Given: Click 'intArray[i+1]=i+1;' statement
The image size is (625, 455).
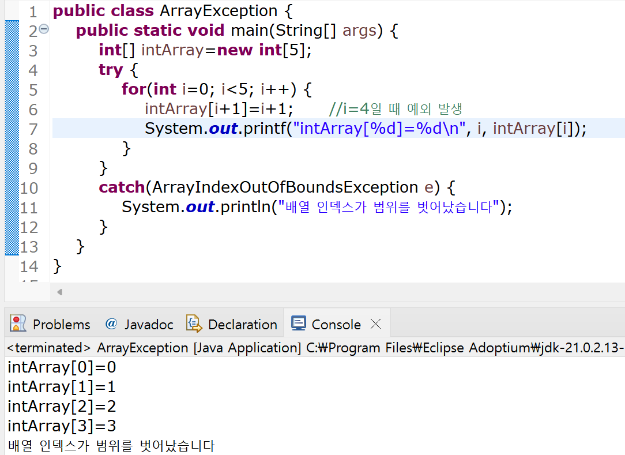Looking at the screenshot, I should click(219, 109).
